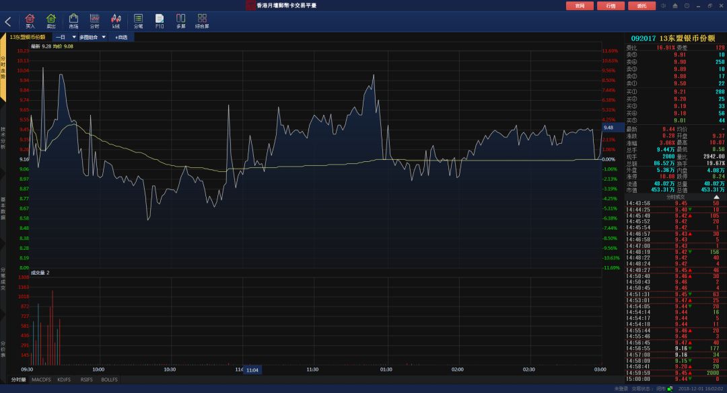Open 基本数据 vertical side tab
727x393 pixels.
3,208
